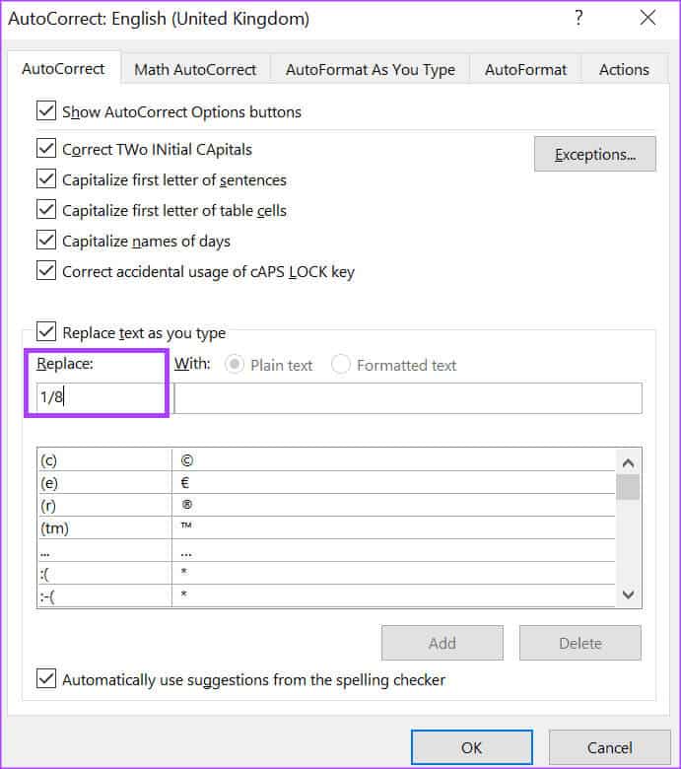Switch to the Math AutoCorrect tab
Screen dimensions: 681x769
[x=195, y=69]
